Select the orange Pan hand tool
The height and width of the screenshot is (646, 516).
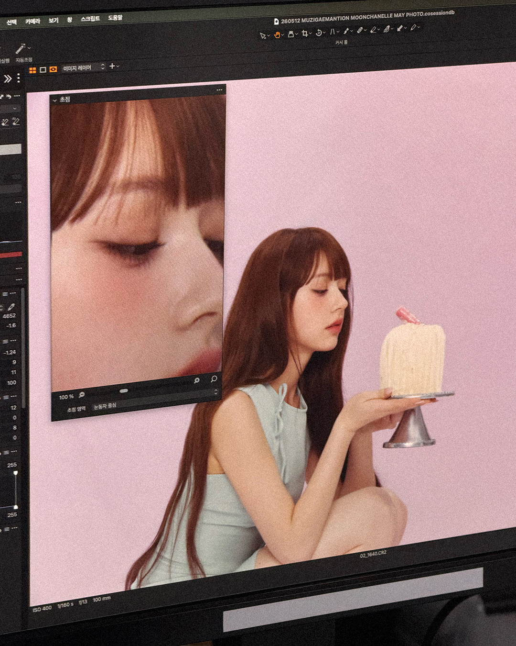point(277,35)
